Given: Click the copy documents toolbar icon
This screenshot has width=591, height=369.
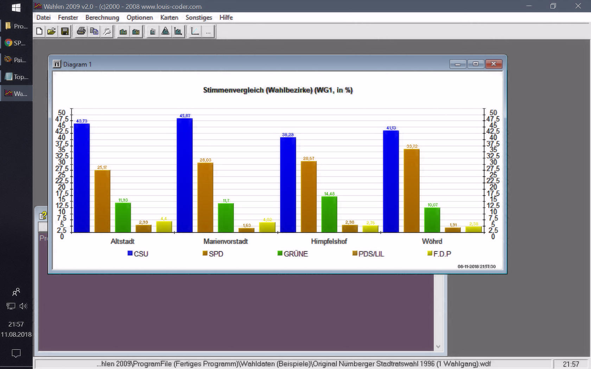Looking at the screenshot, I should (x=94, y=32).
